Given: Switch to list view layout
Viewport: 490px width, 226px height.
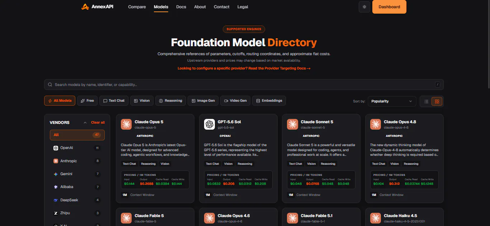Looking at the screenshot, I should click(426, 101).
